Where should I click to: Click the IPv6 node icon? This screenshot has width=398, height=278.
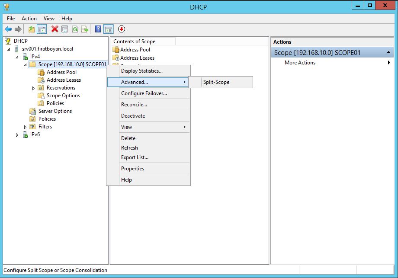(x=26, y=134)
